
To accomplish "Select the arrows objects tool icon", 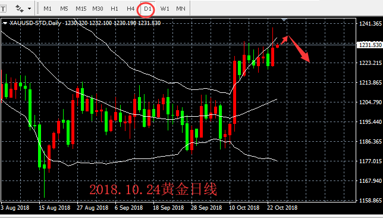I will pos(19,9).
